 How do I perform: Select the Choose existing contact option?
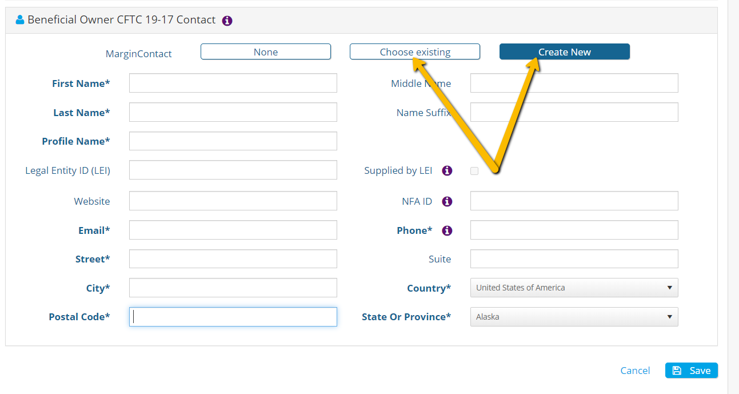click(x=415, y=51)
